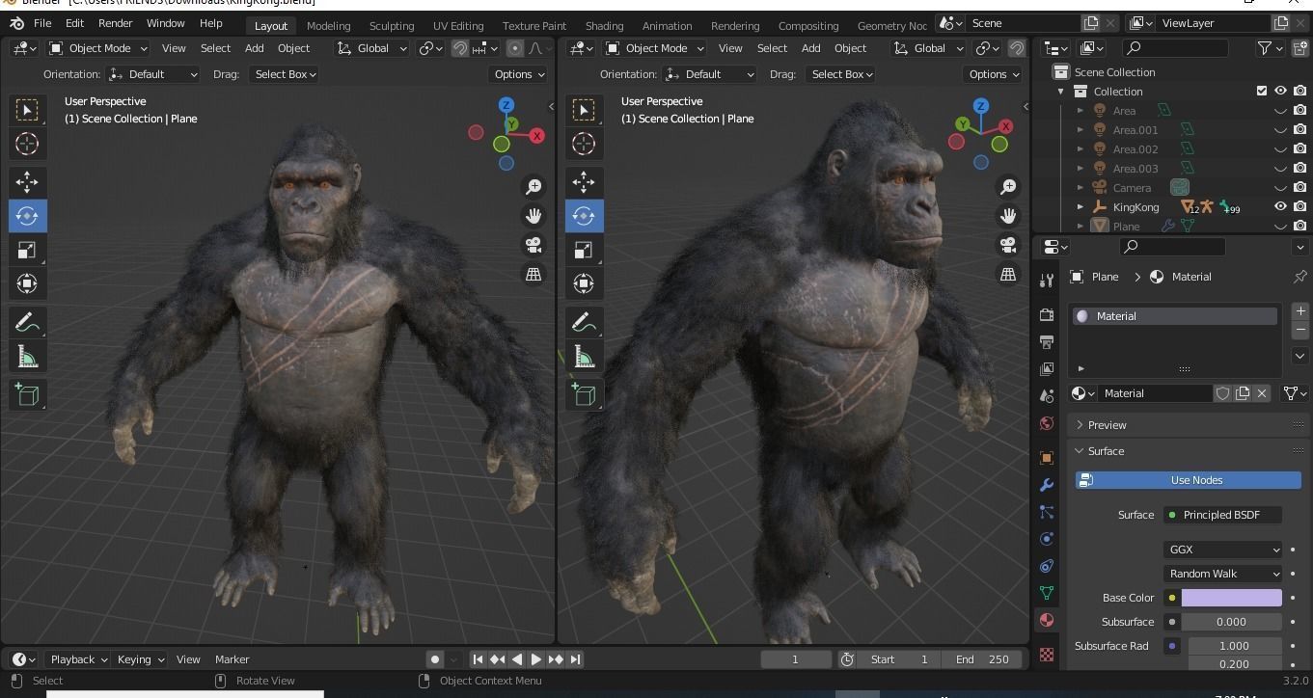Open the GGX distribution dropdown
Viewport: 1313px width, 698px height.
coord(1222,550)
